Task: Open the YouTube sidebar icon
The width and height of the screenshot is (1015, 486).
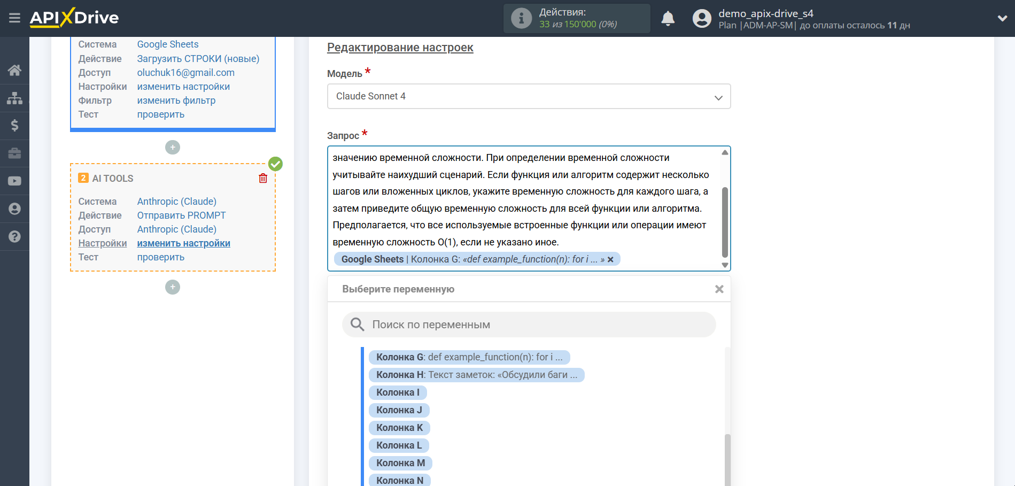Action: pyautogui.click(x=14, y=181)
